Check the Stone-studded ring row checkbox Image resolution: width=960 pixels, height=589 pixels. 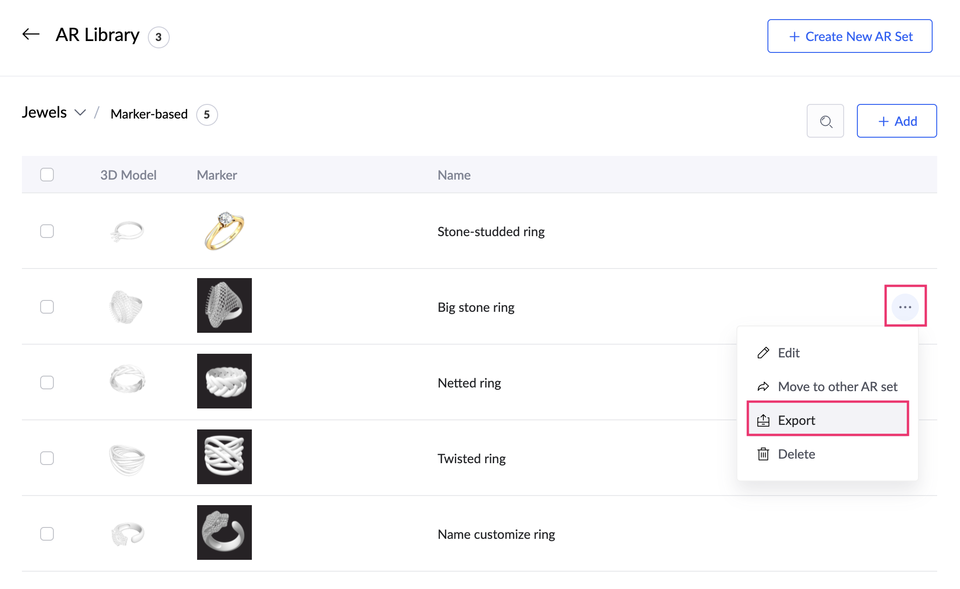pos(47,231)
